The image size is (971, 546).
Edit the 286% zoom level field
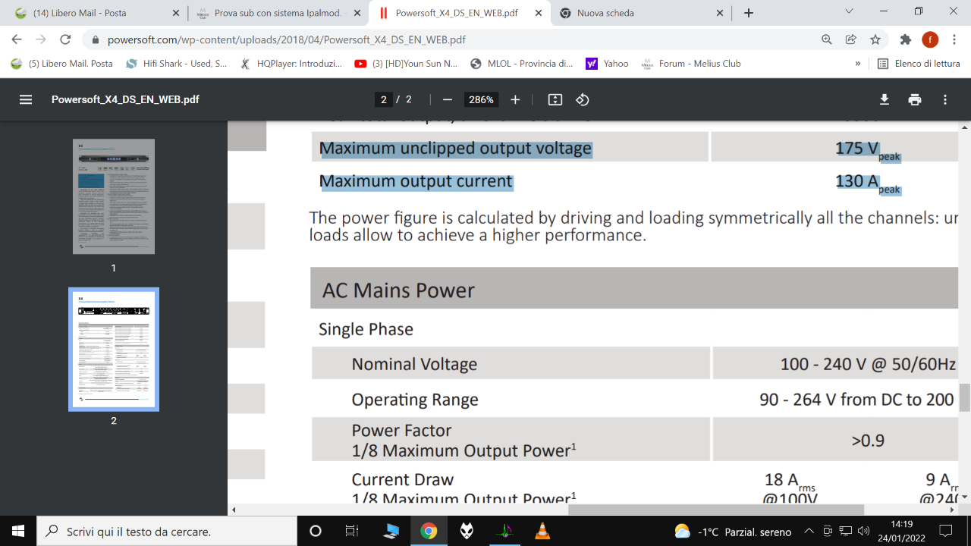(481, 99)
